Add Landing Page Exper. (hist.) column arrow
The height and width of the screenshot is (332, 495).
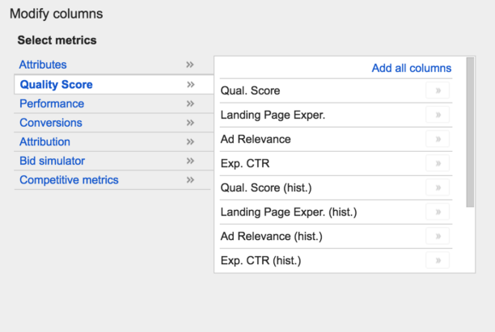tap(438, 212)
